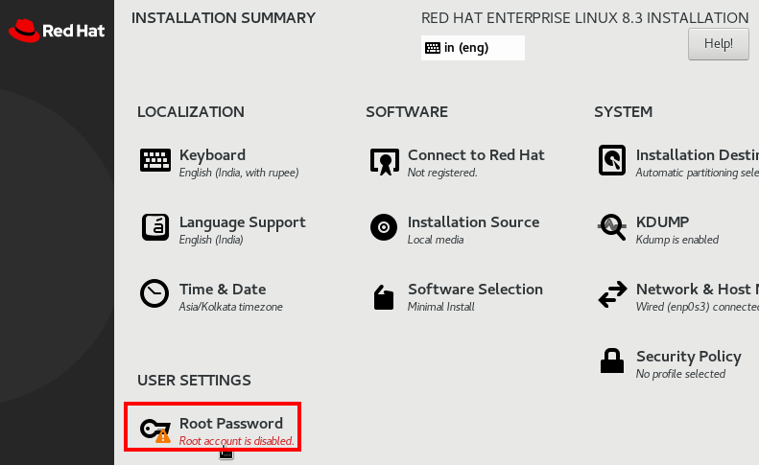Open the Help! button
Image resolution: width=759 pixels, height=465 pixels.
[719, 44]
